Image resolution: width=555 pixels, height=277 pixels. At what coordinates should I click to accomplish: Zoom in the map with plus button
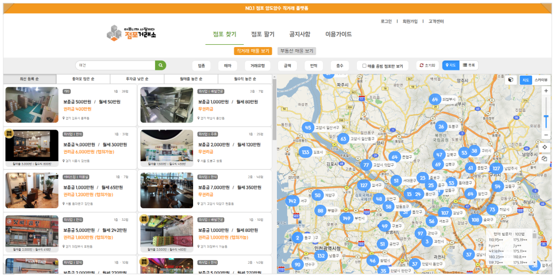coord(546,91)
